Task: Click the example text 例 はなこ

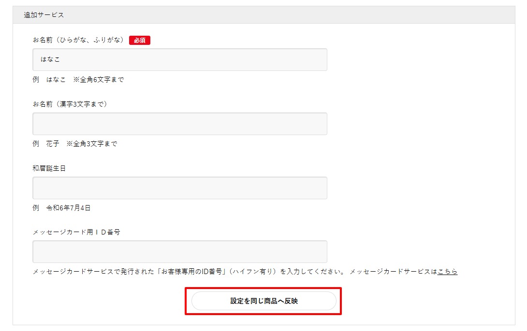Action: pos(49,80)
